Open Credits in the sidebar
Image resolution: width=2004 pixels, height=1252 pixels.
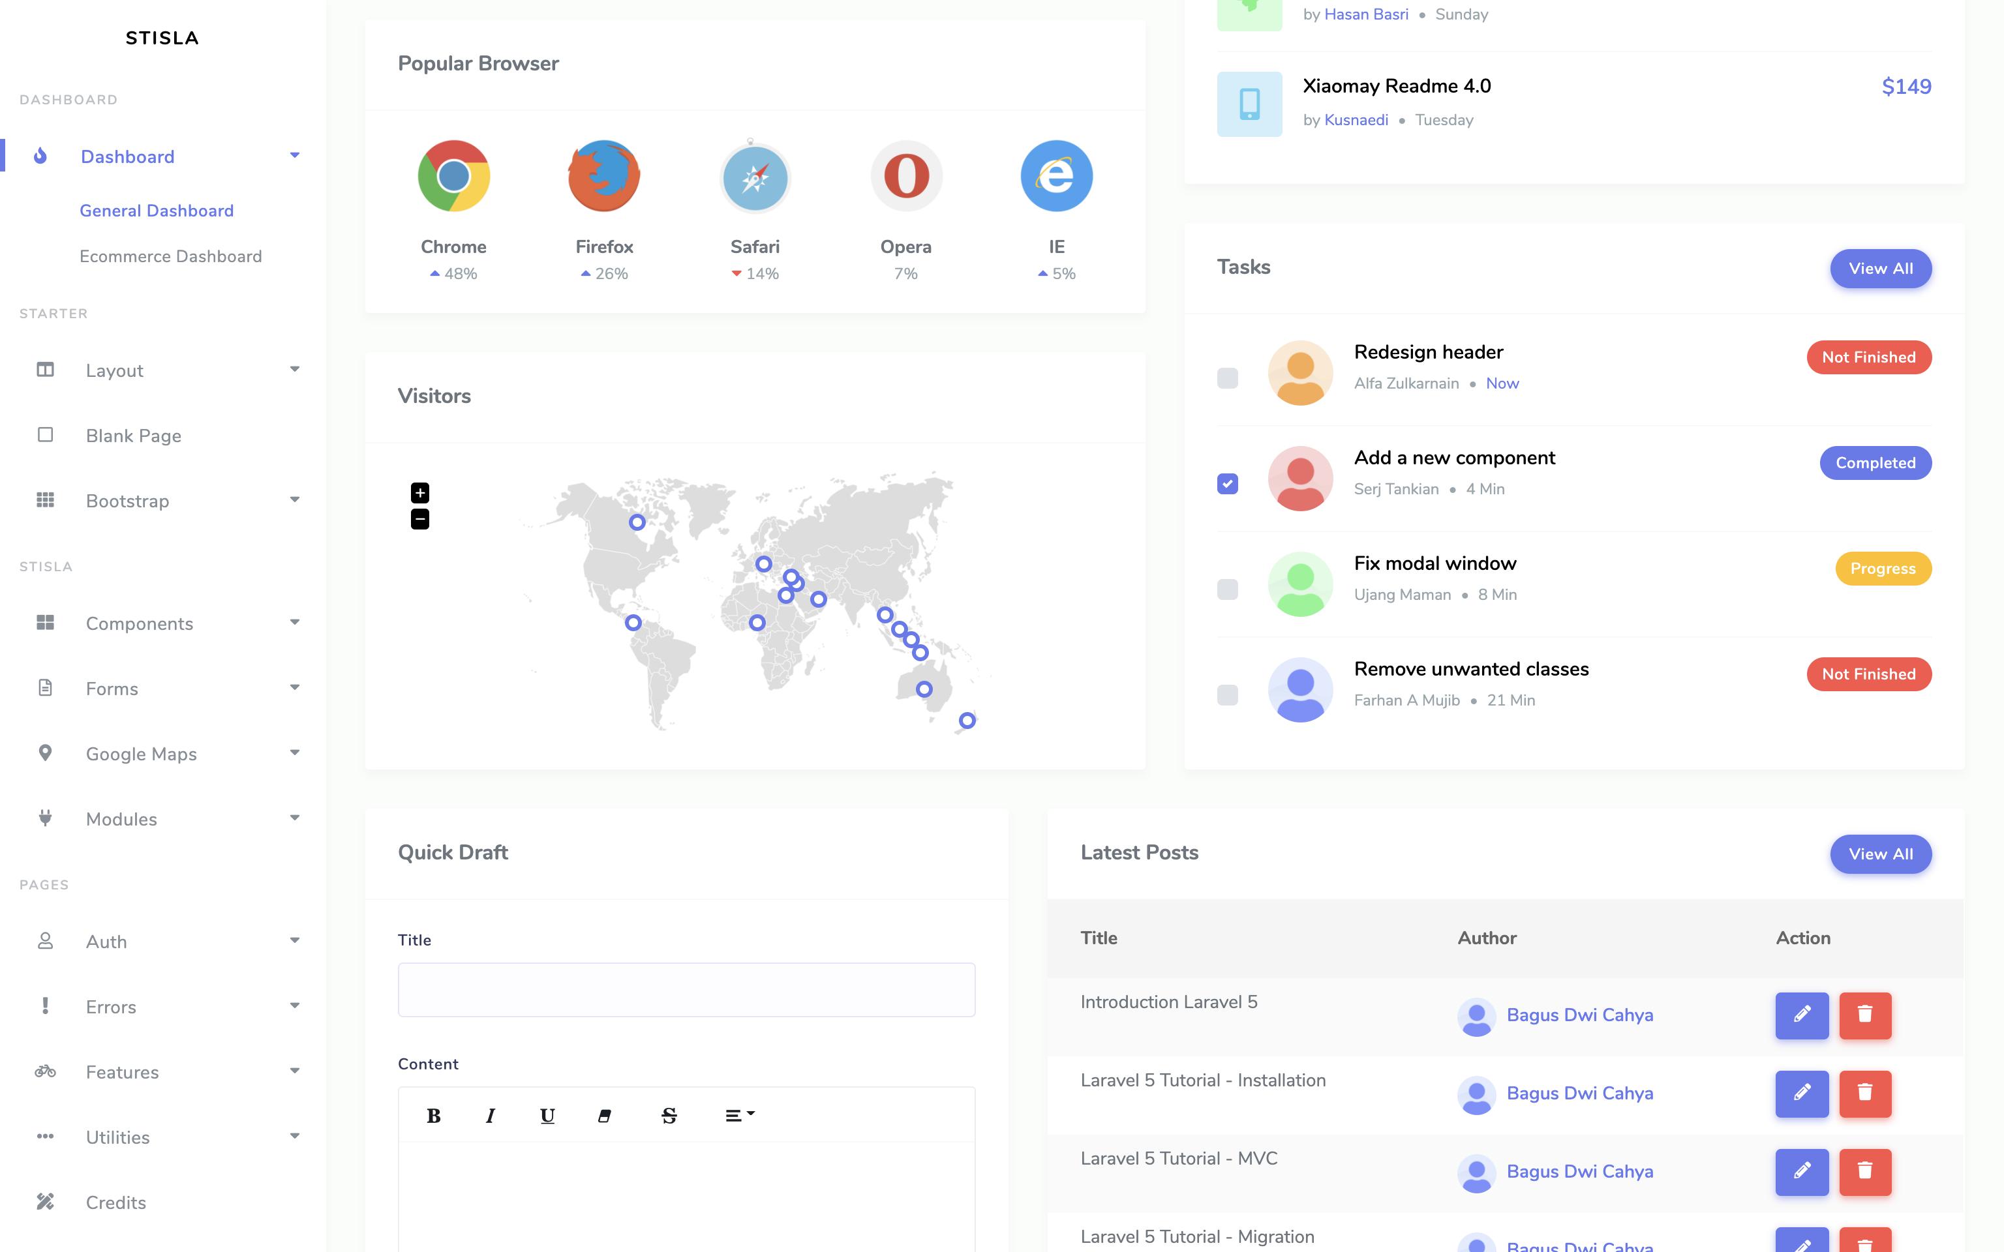pyautogui.click(x=116, y=1202)
